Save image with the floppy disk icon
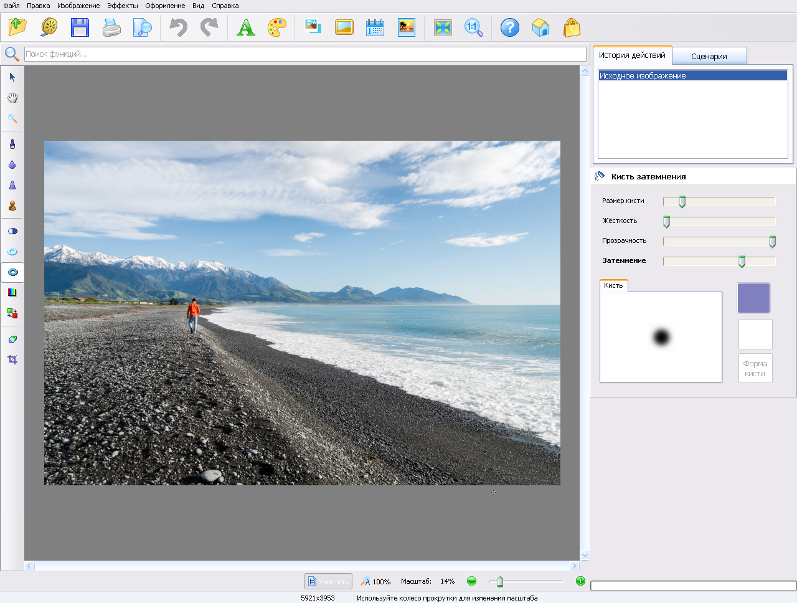This screenshot has height=603, width=797. [80, 27]
